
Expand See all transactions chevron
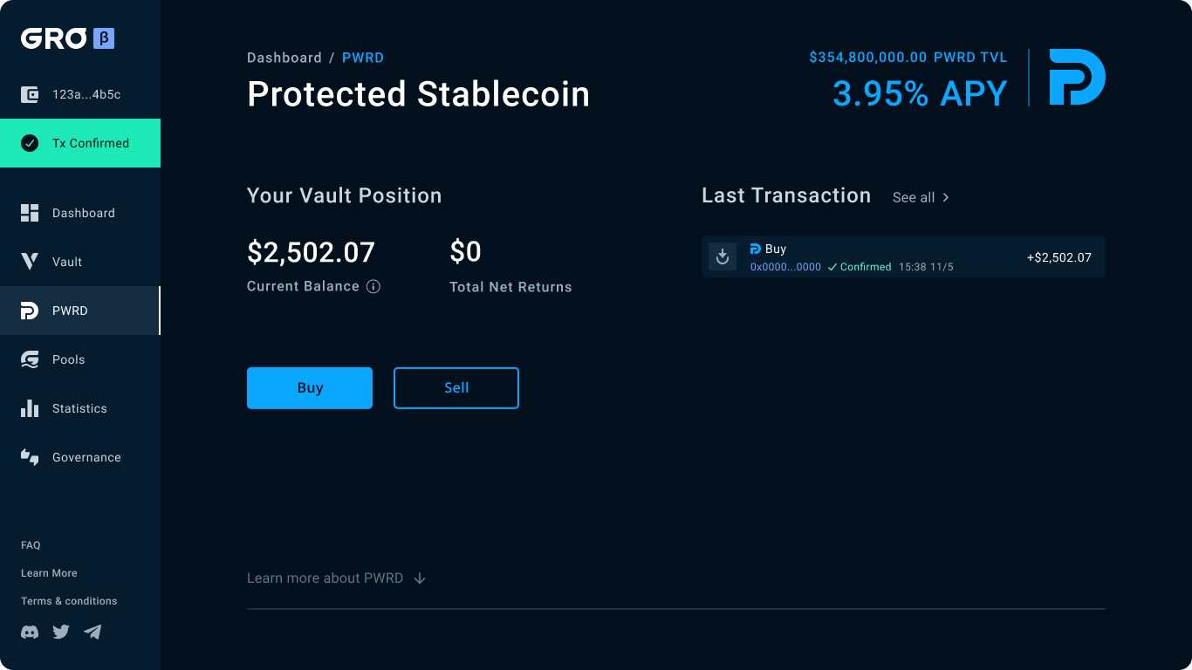(x=946, y=197)
